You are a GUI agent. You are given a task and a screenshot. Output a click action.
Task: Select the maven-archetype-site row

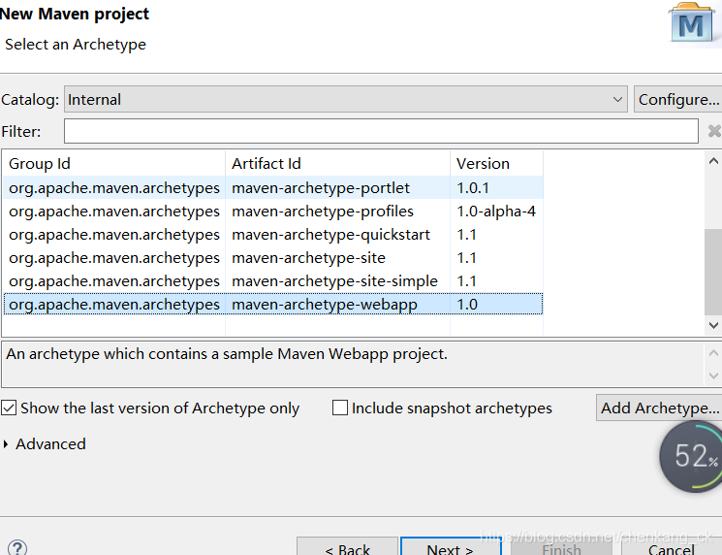(273, 258)
